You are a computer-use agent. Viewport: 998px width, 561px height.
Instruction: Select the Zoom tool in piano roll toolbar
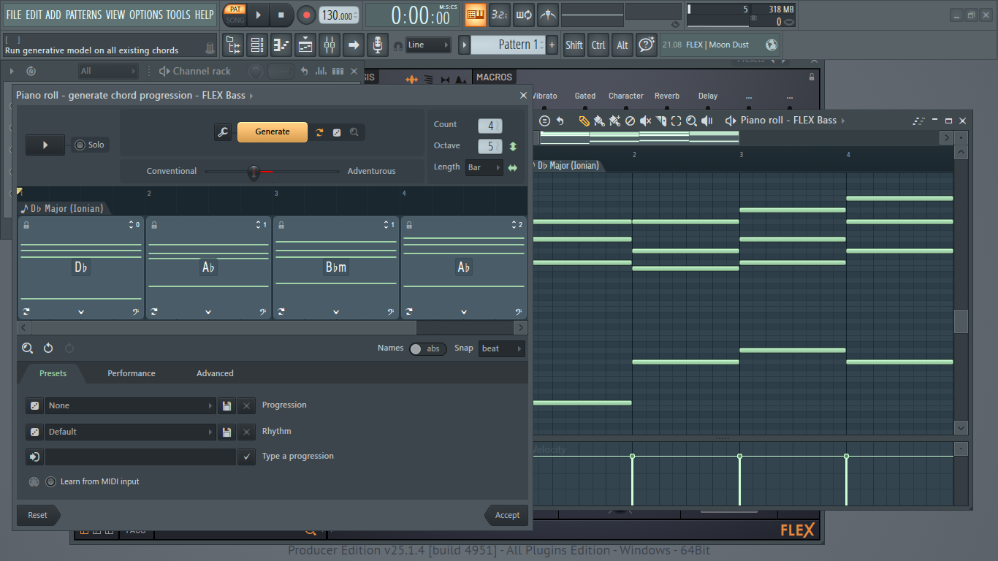point(691,121)
